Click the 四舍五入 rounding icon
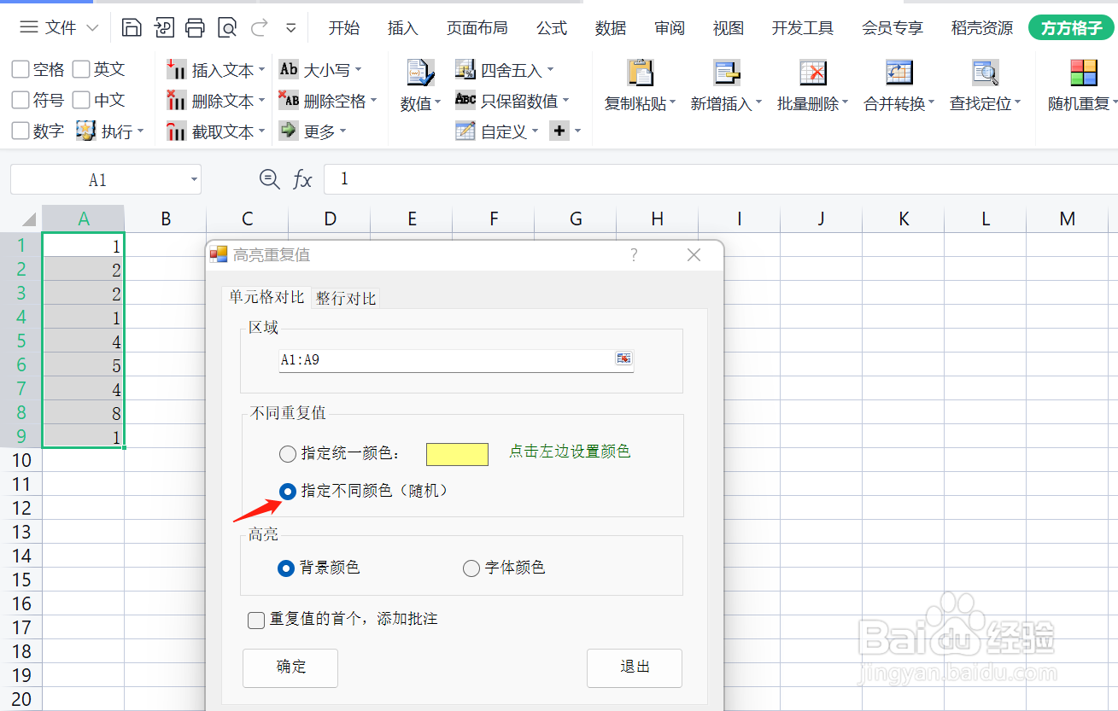Viewport: 1118px width, 711px height. pyautogui.click(x=465, y=69)
